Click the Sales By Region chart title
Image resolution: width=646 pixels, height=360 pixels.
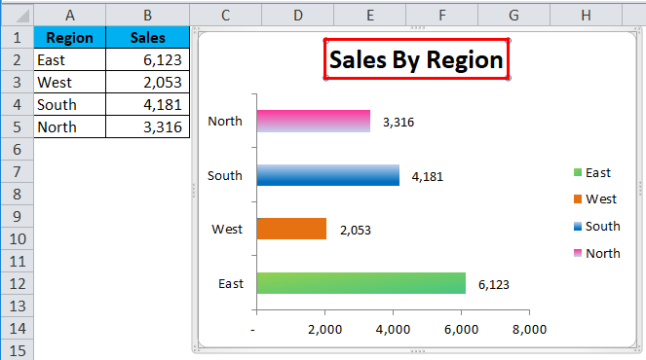(x=416, y=59)
